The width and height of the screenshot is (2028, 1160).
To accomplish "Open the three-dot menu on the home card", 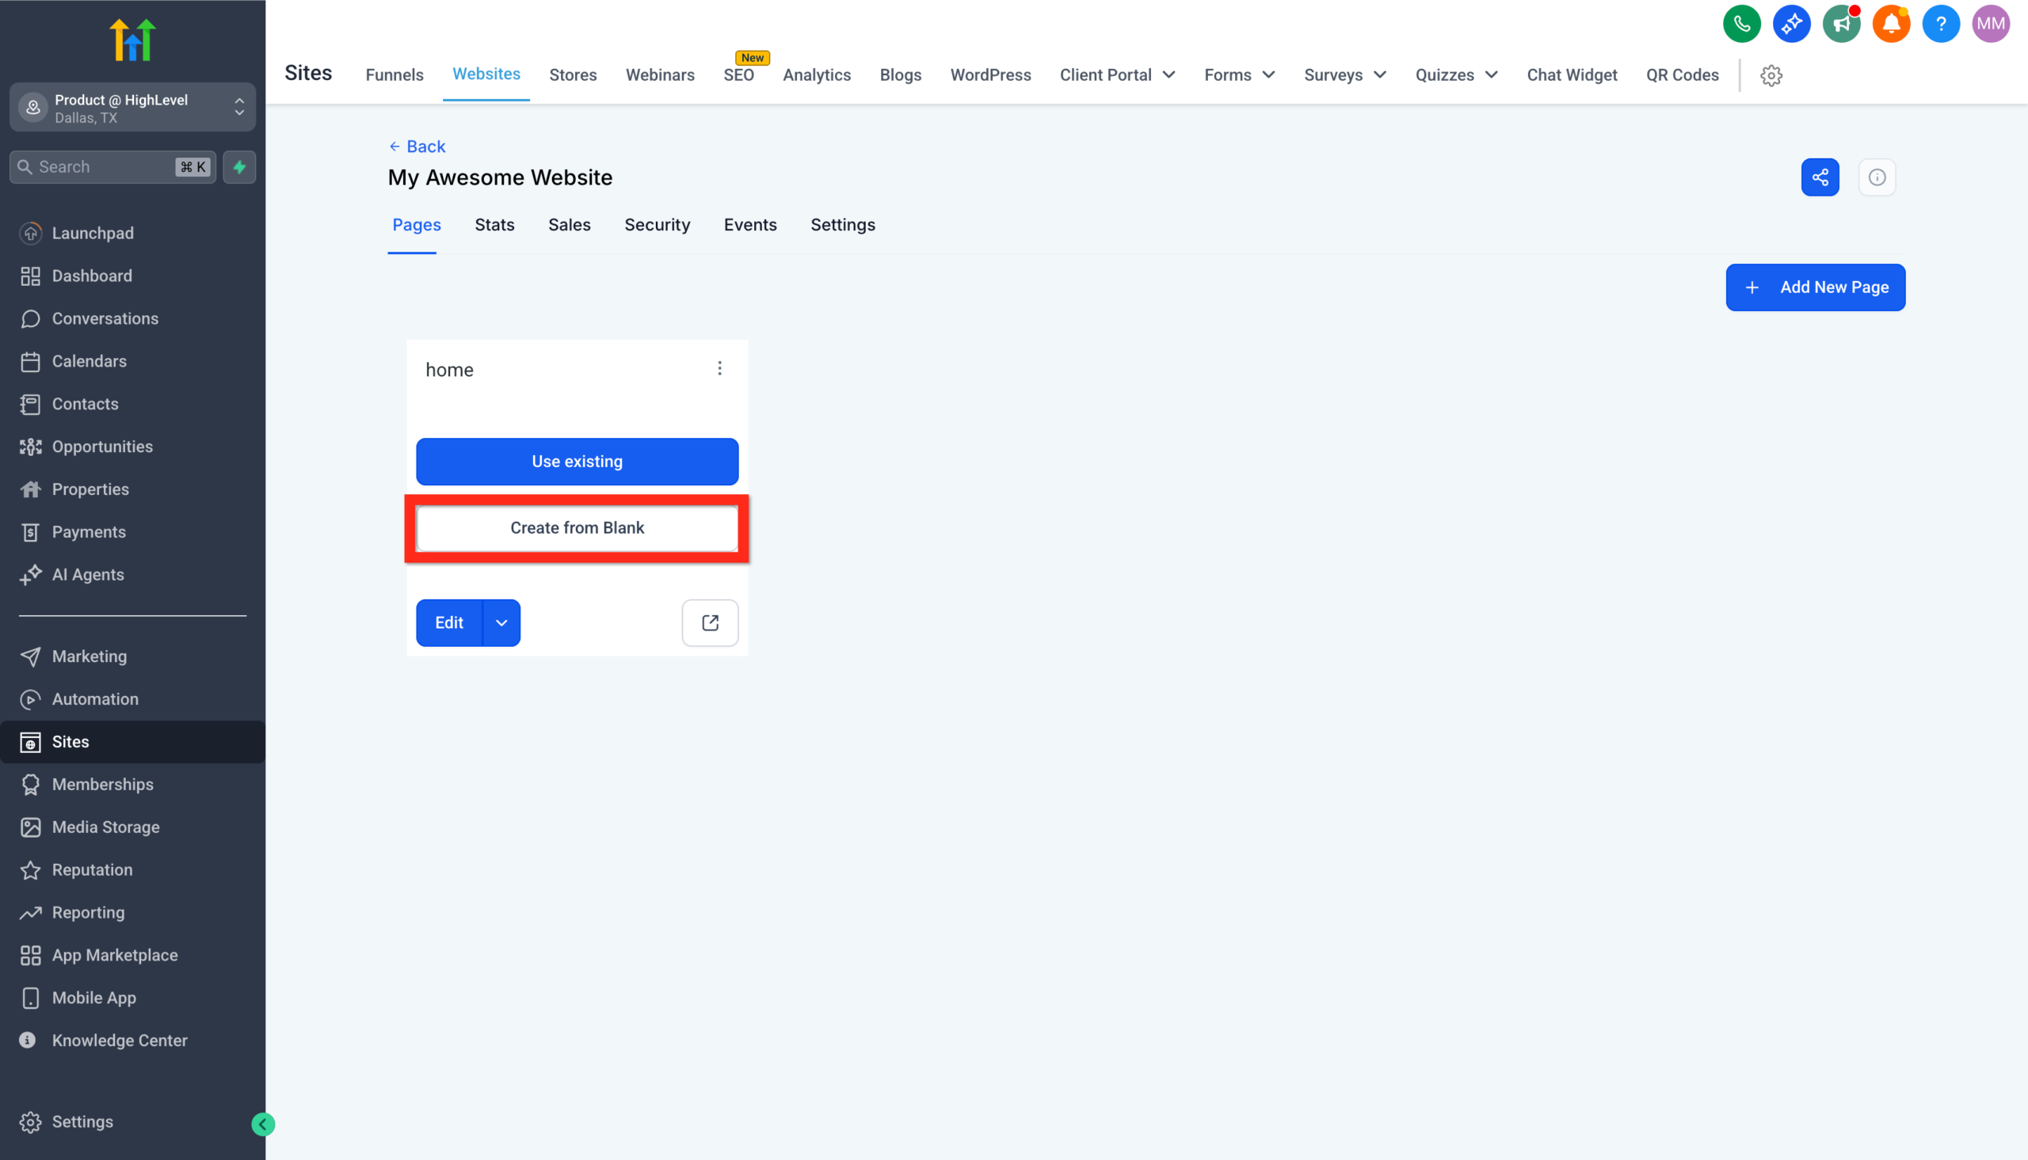I will click(719, 368).
